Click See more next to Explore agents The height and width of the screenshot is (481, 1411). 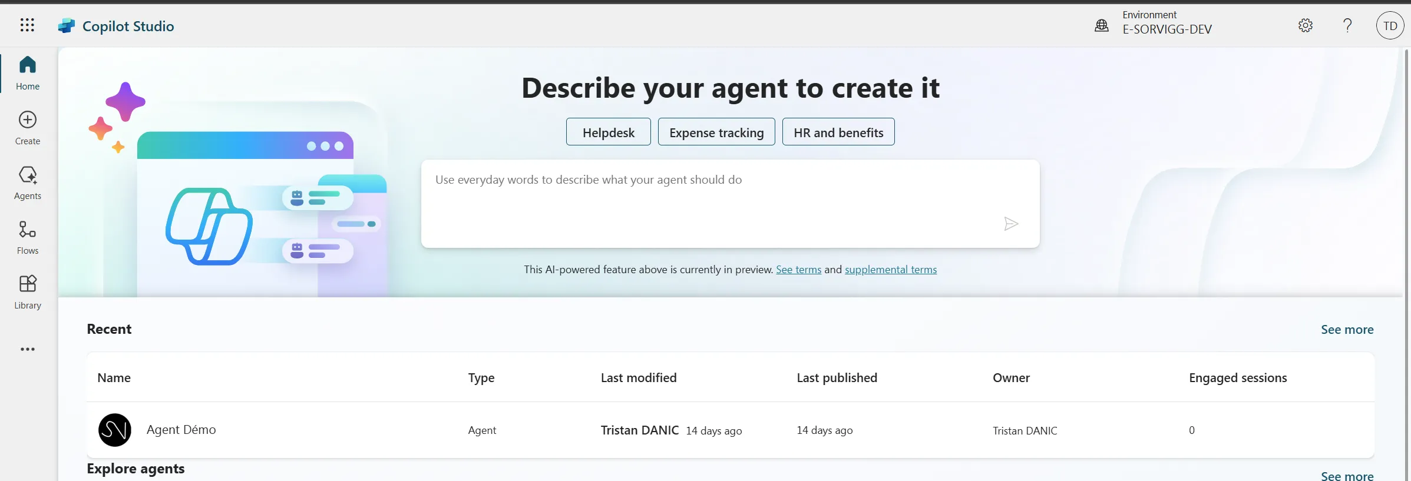(x=1347, y=476)
